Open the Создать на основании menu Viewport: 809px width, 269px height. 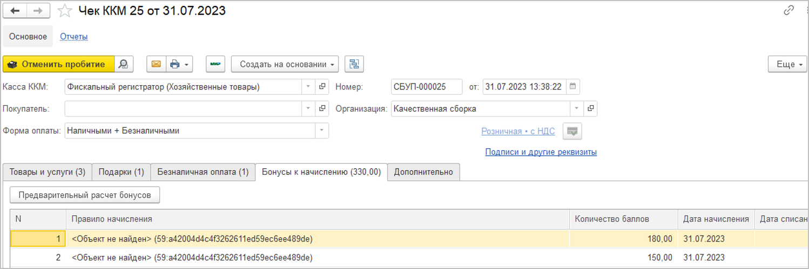285,64
